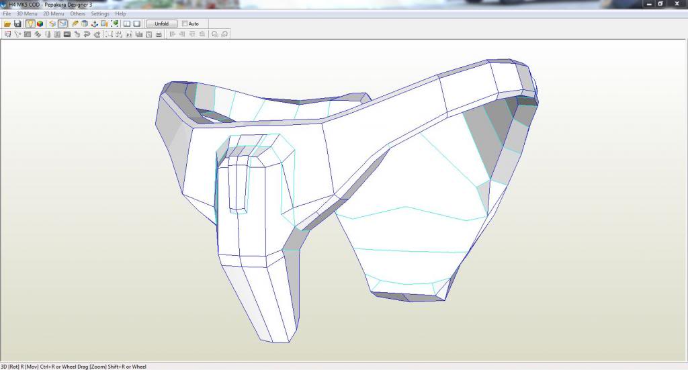Click the icon right of the dashed selection rectangle

(x=119, y=34)
